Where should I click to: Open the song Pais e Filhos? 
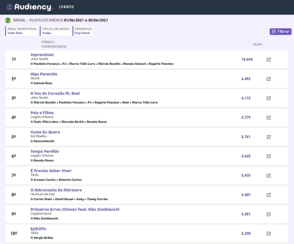coord(42,113)
